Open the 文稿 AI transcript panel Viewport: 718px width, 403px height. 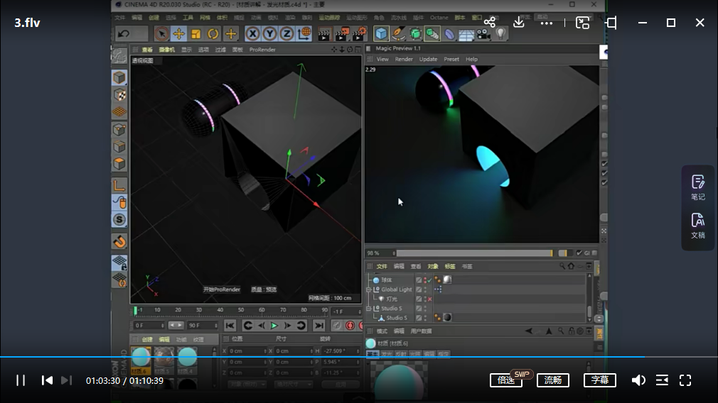tap(698, 226)
